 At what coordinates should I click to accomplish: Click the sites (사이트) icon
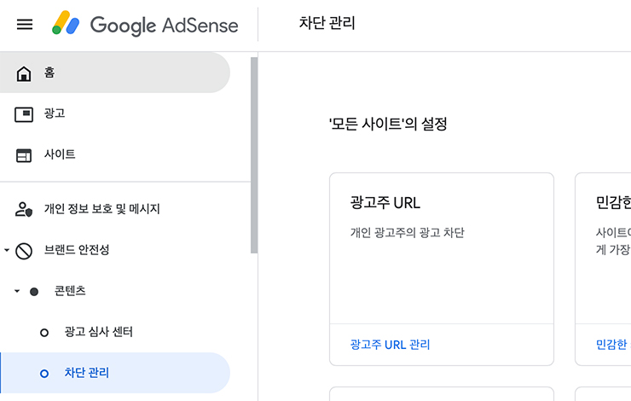24,155
